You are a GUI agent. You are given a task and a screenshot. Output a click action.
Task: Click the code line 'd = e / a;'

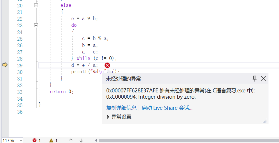pyautogui.click(x=85, y=65)
